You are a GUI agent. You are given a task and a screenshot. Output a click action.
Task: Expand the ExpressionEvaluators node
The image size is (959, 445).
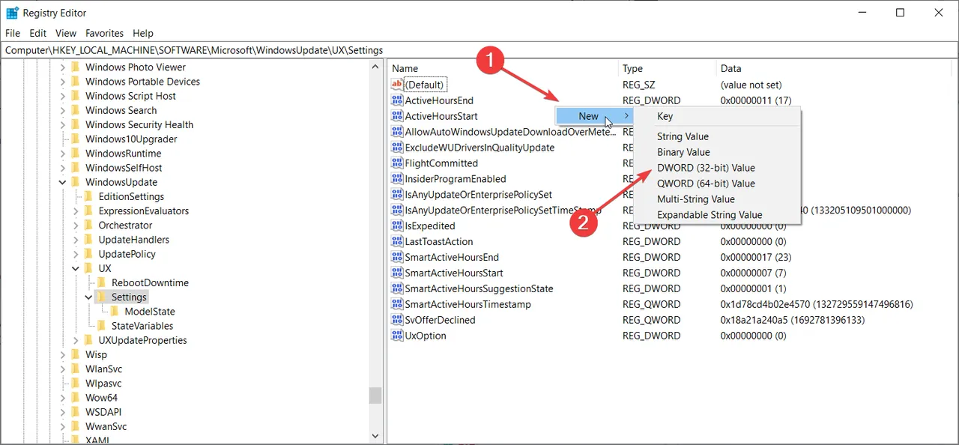click(76, 211)
